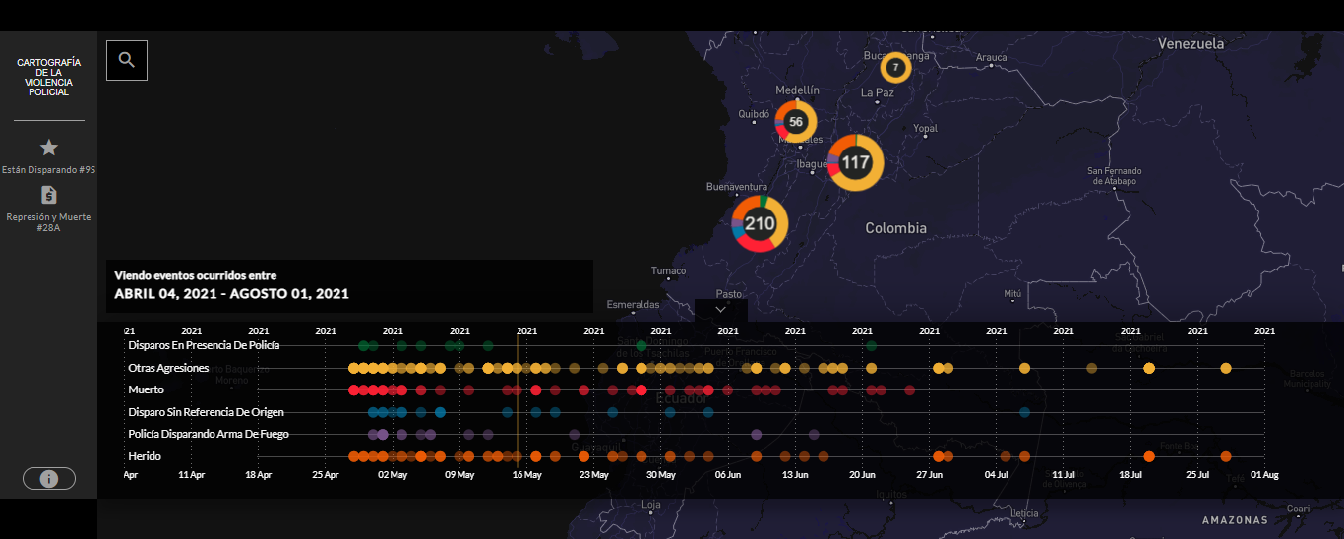Click the rightmost yellow Otras Agresiones event dot
This screenshot has width=1344, height=539.
click(1226, 368)
